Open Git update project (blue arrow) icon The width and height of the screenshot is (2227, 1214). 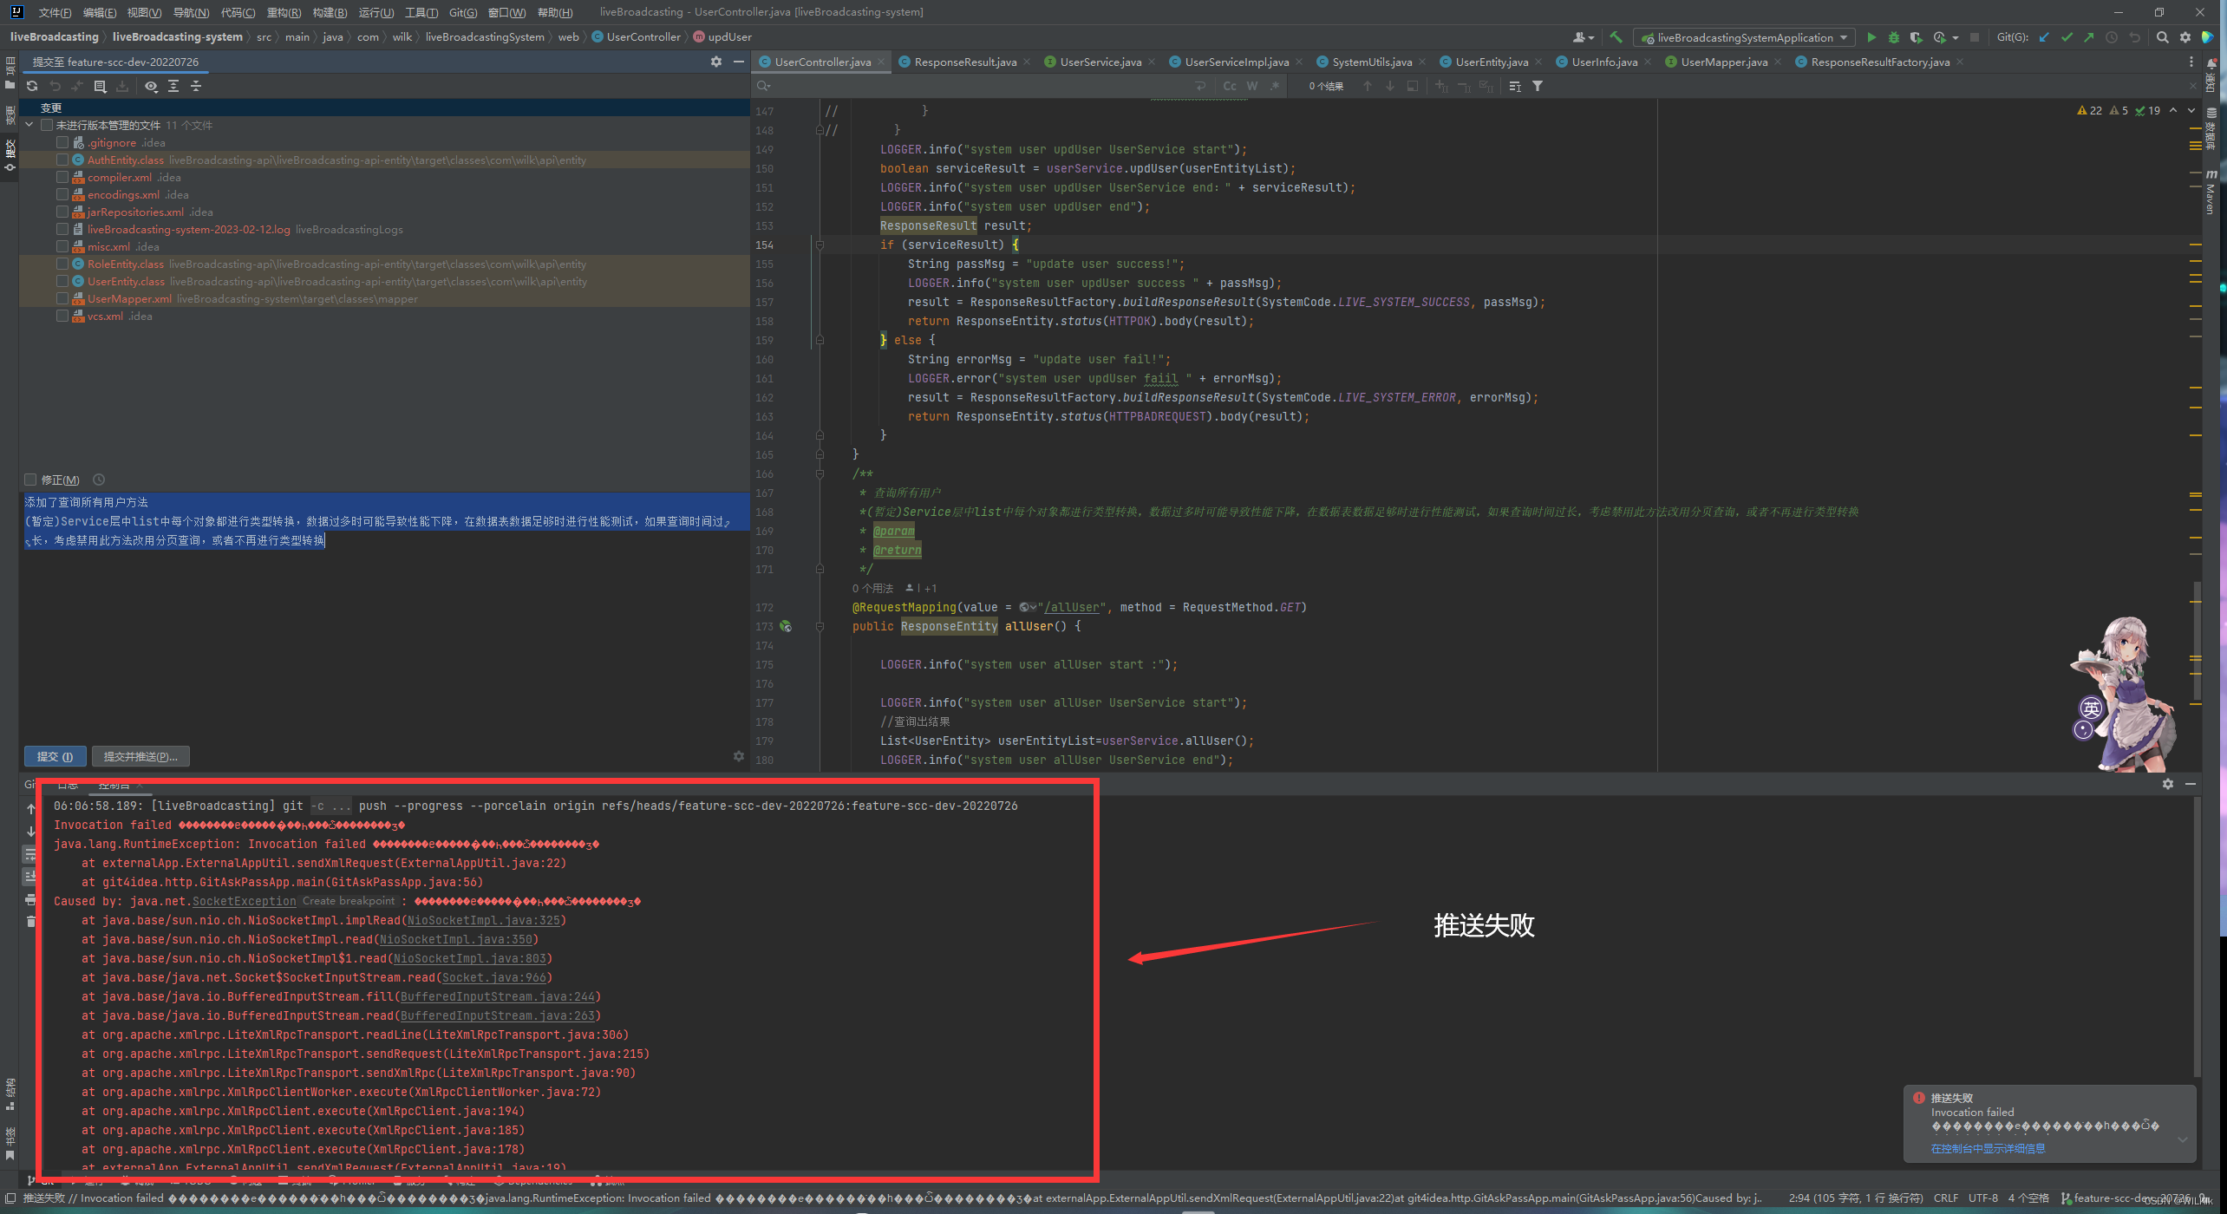2043,37
